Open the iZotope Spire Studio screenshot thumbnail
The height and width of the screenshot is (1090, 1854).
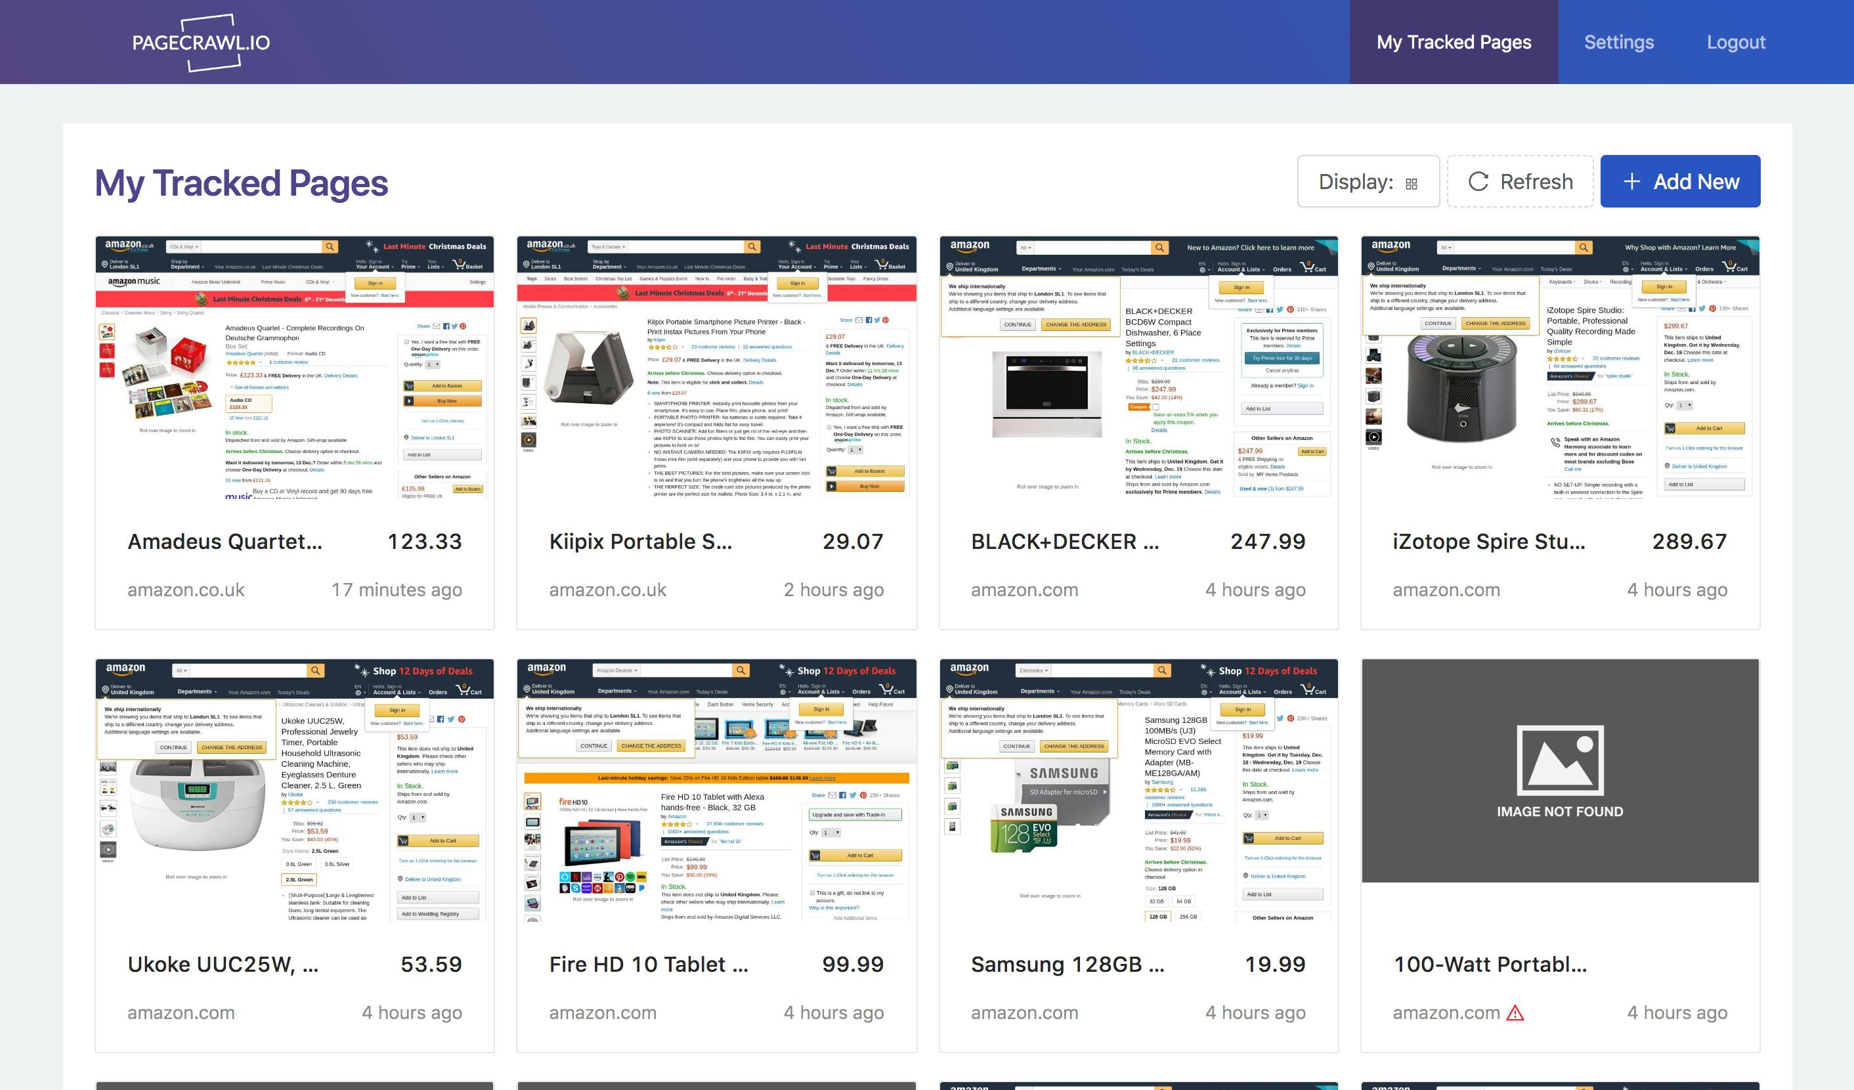pyautogui.click(x=1560, y=368)
